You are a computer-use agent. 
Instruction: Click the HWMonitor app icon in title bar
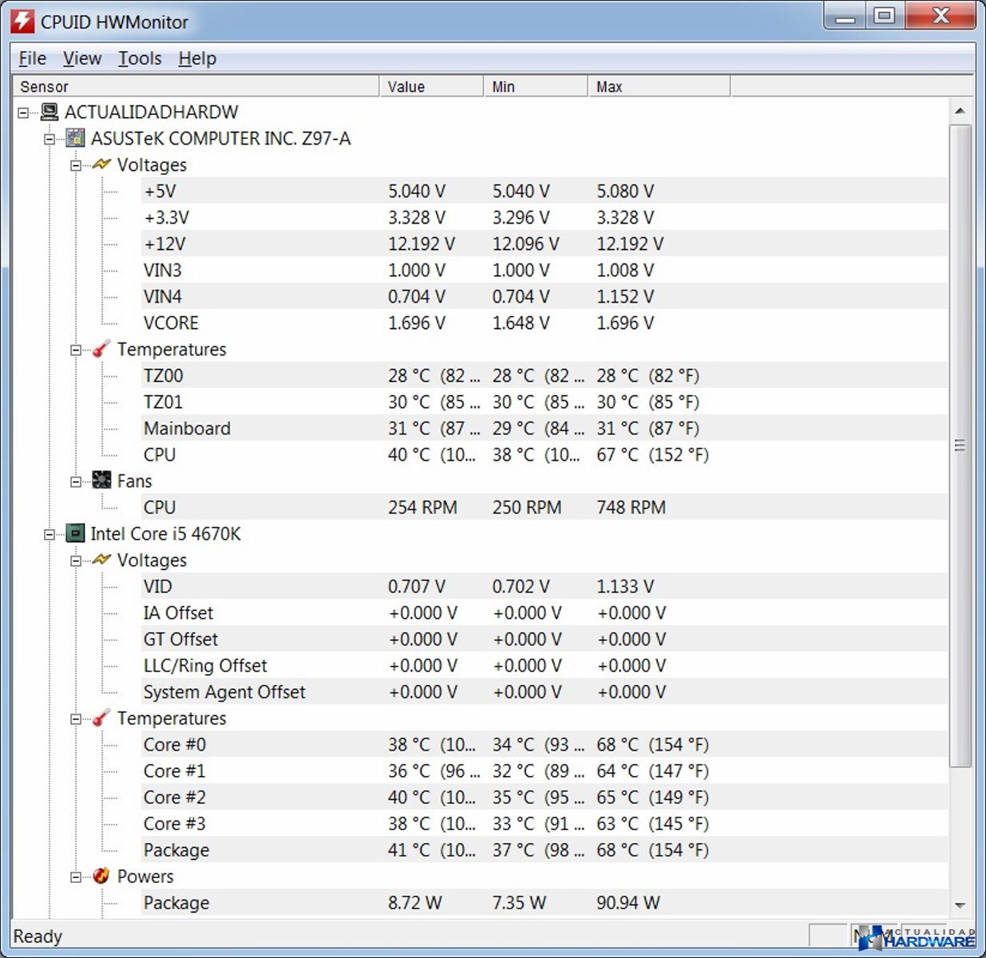pyautogui.click(x=22, y=22)
